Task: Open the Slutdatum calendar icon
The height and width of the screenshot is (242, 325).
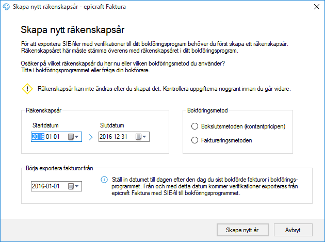Action: (138, 137)
